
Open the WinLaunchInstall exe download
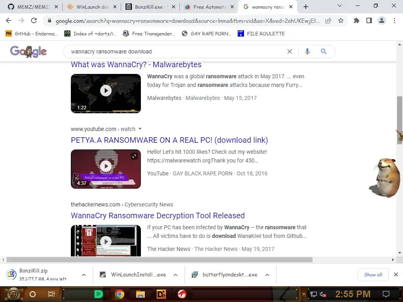pyautogui.click(x=133, y=275)
